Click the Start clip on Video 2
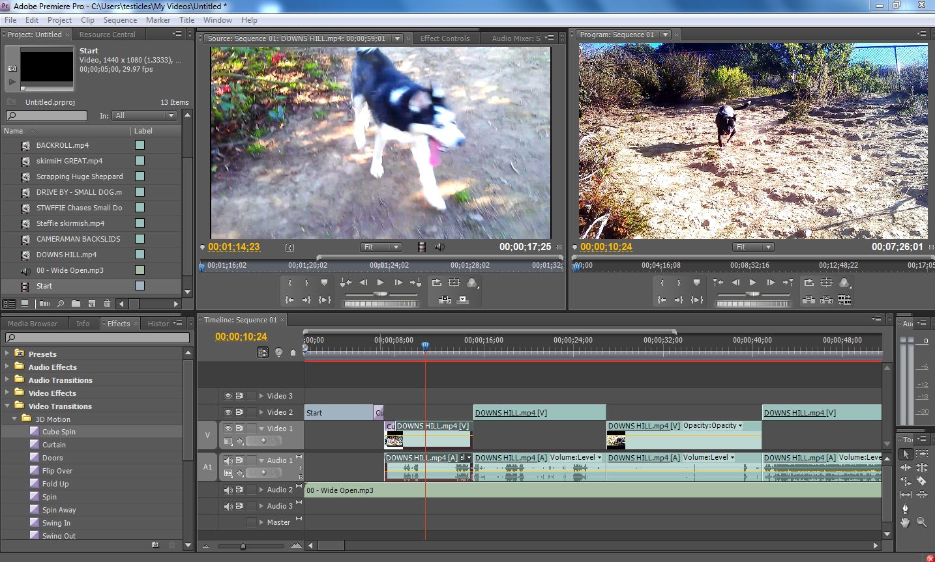Image resolution: width=935 pixels, height=562 pixels. click(x=338, y=412)
